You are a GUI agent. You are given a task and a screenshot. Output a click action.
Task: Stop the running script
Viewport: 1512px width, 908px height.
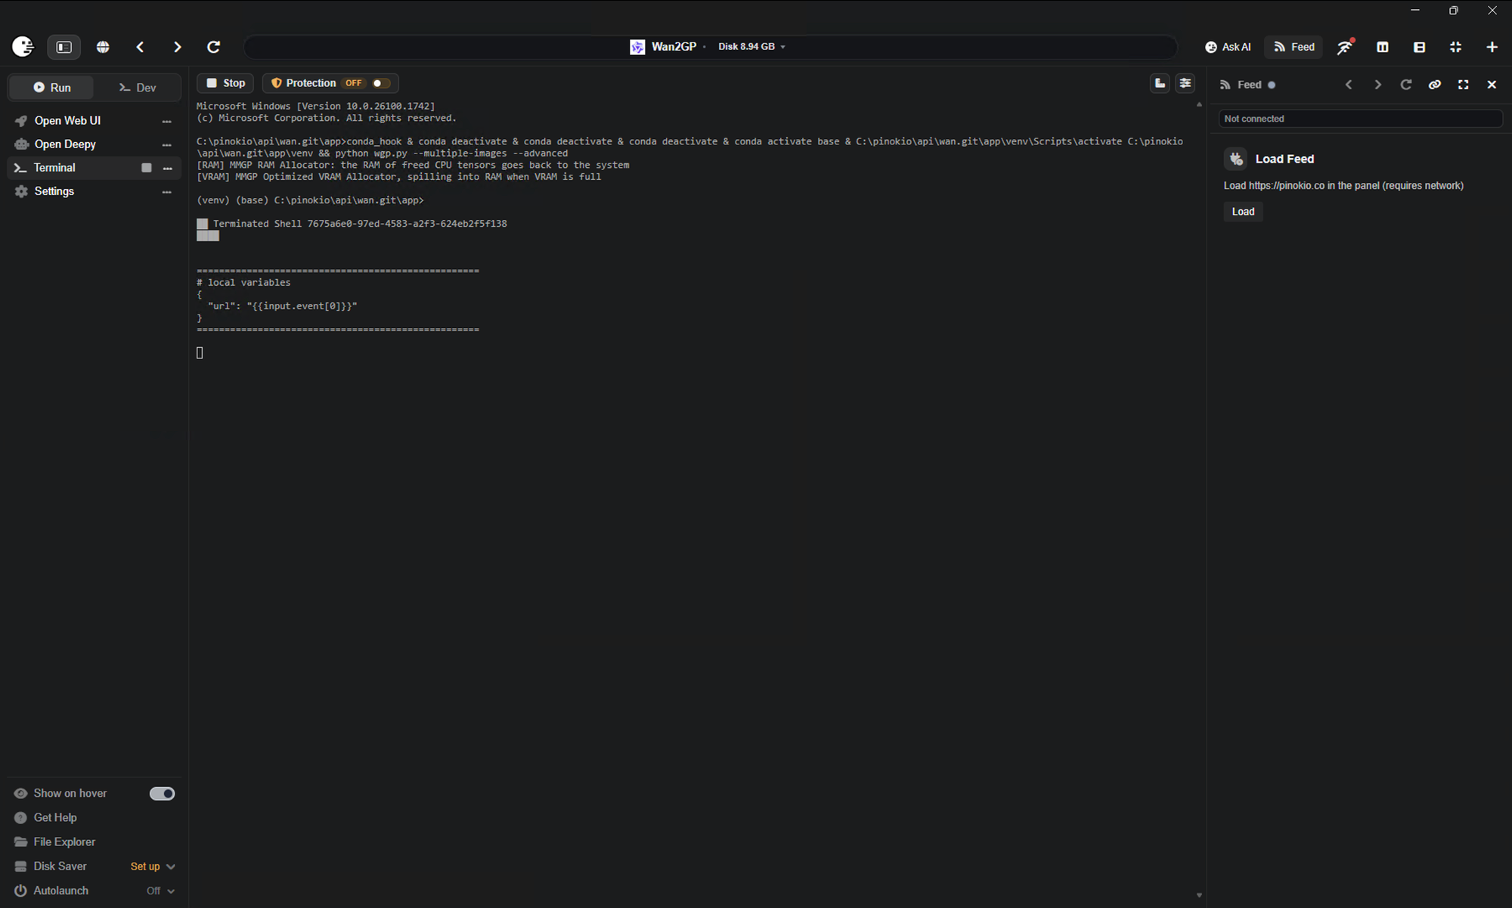tap(225, 83)
